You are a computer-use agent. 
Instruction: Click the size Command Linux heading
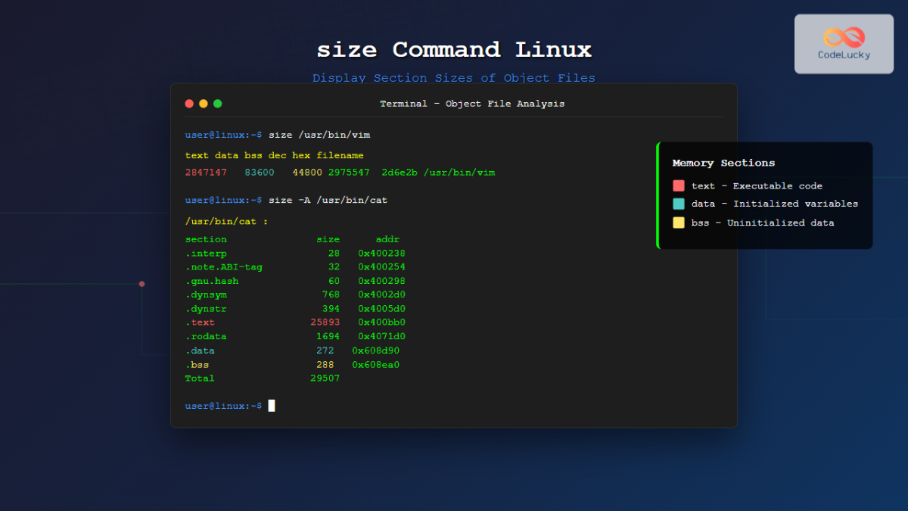pos(454,49)
